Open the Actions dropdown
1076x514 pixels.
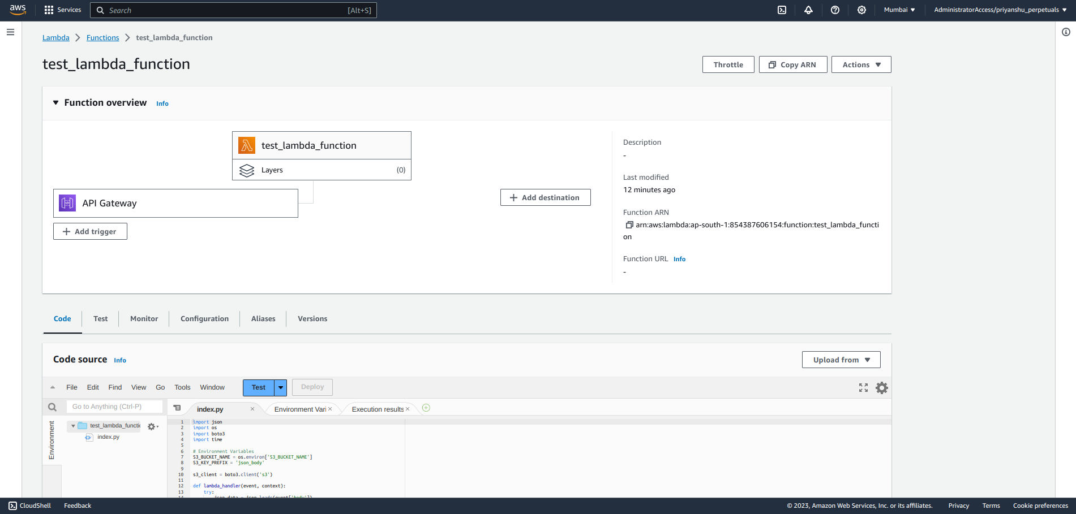click(x=861, y=64)
